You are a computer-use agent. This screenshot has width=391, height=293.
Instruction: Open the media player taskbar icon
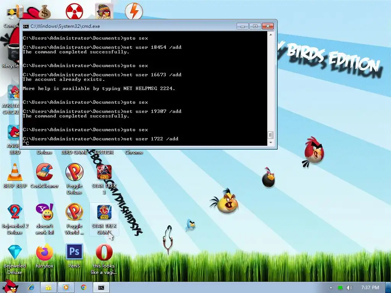tap(66, 288)
